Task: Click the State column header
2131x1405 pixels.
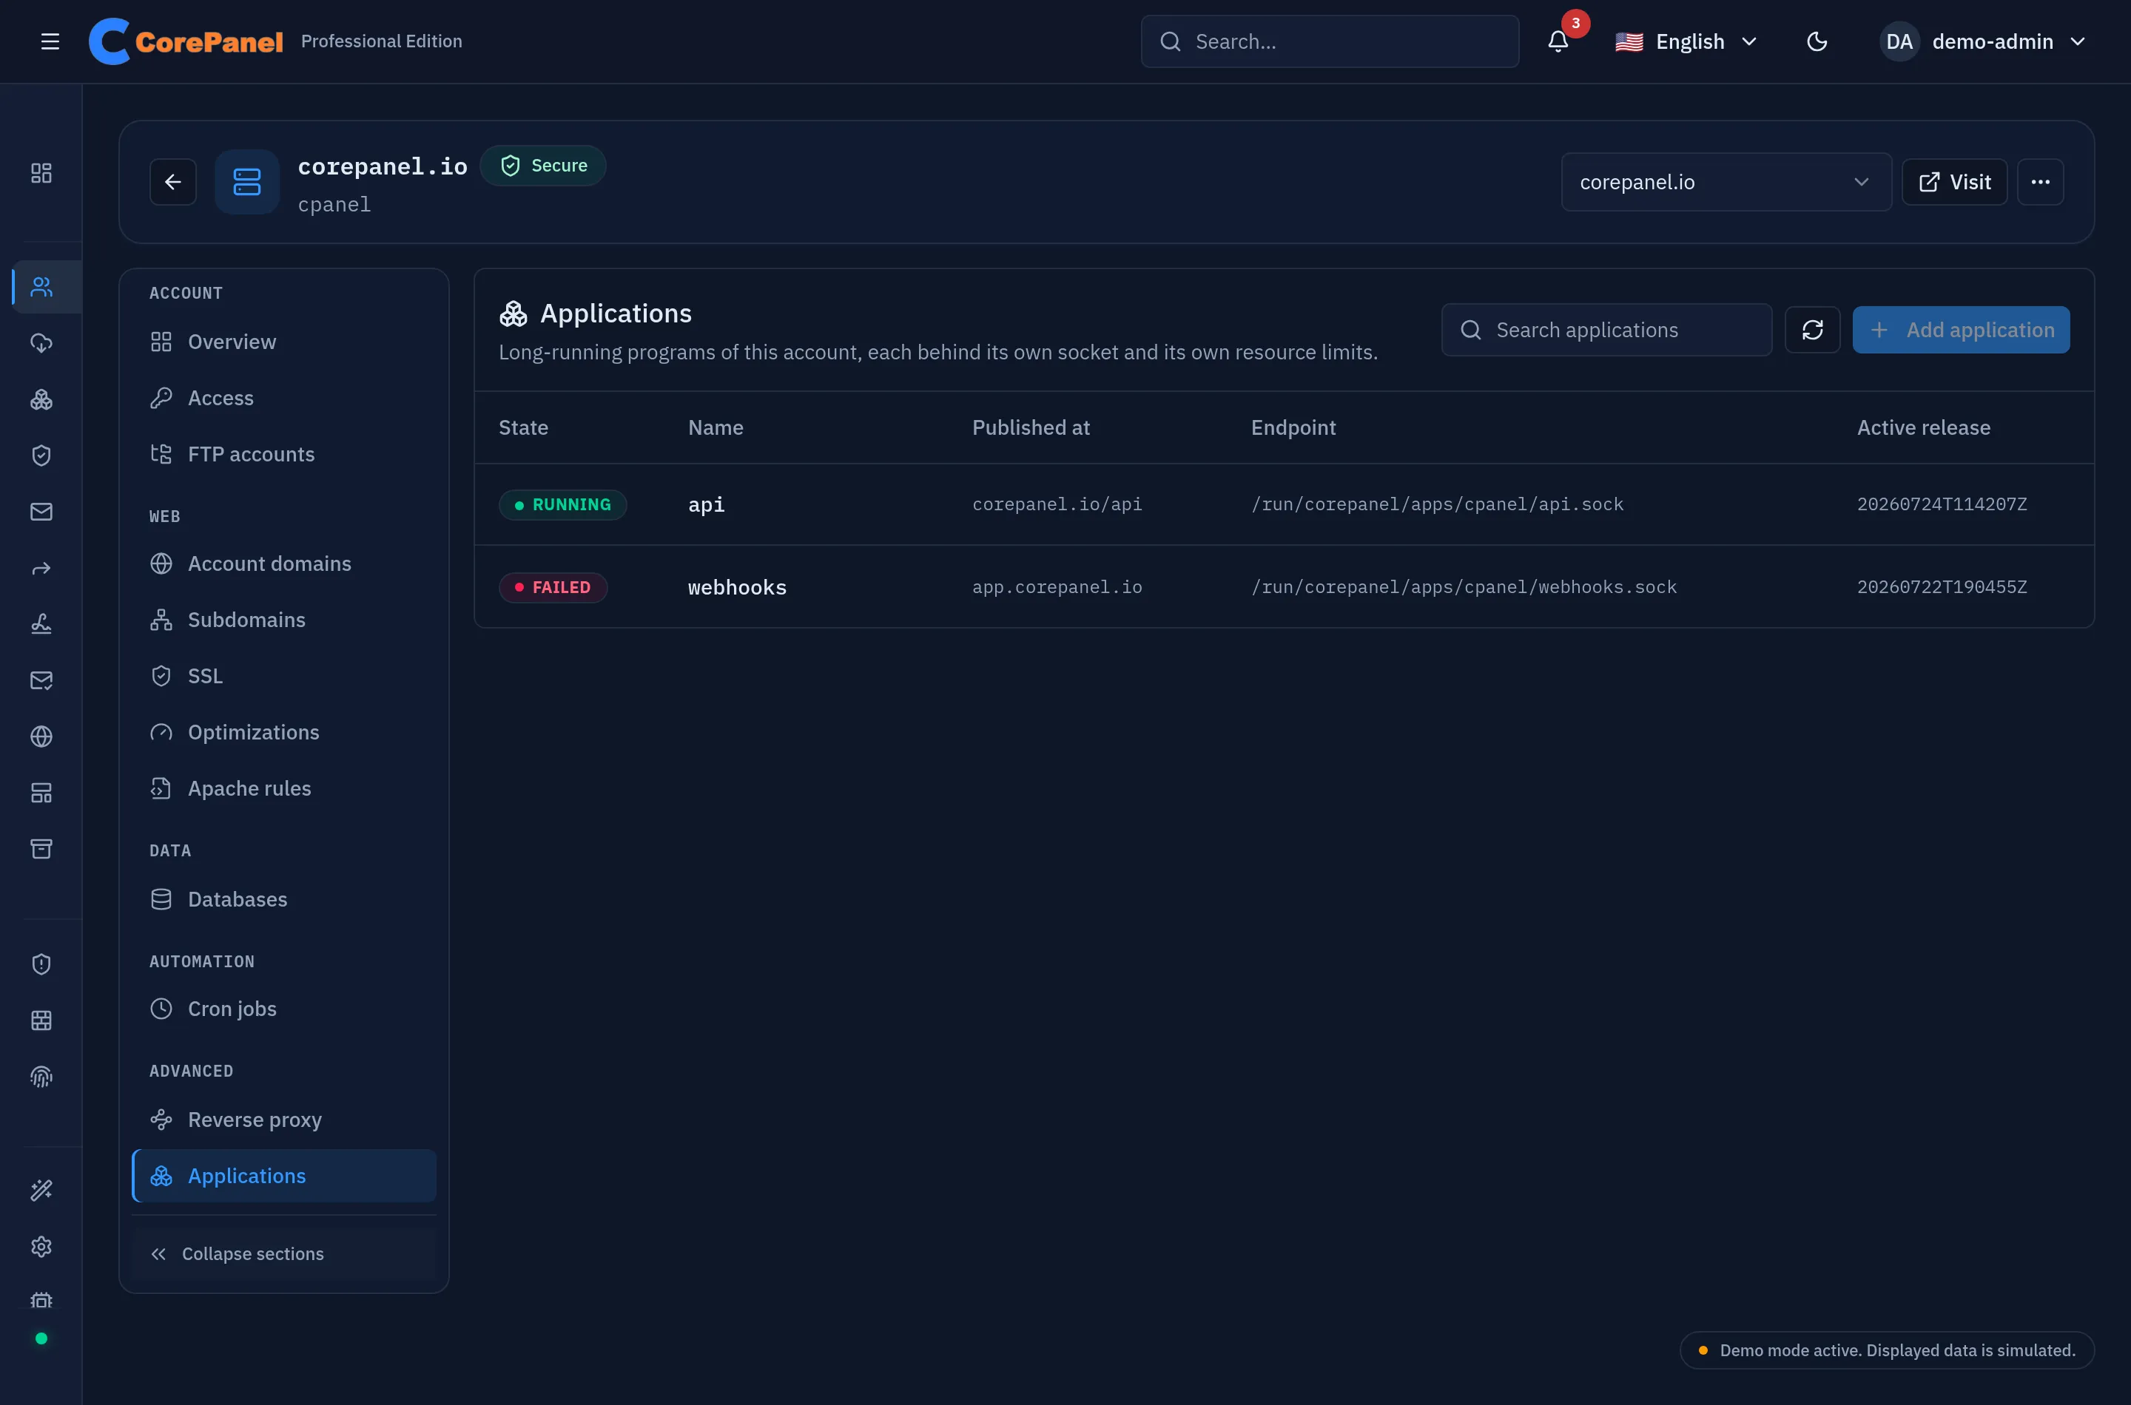Action: (524, 427)
